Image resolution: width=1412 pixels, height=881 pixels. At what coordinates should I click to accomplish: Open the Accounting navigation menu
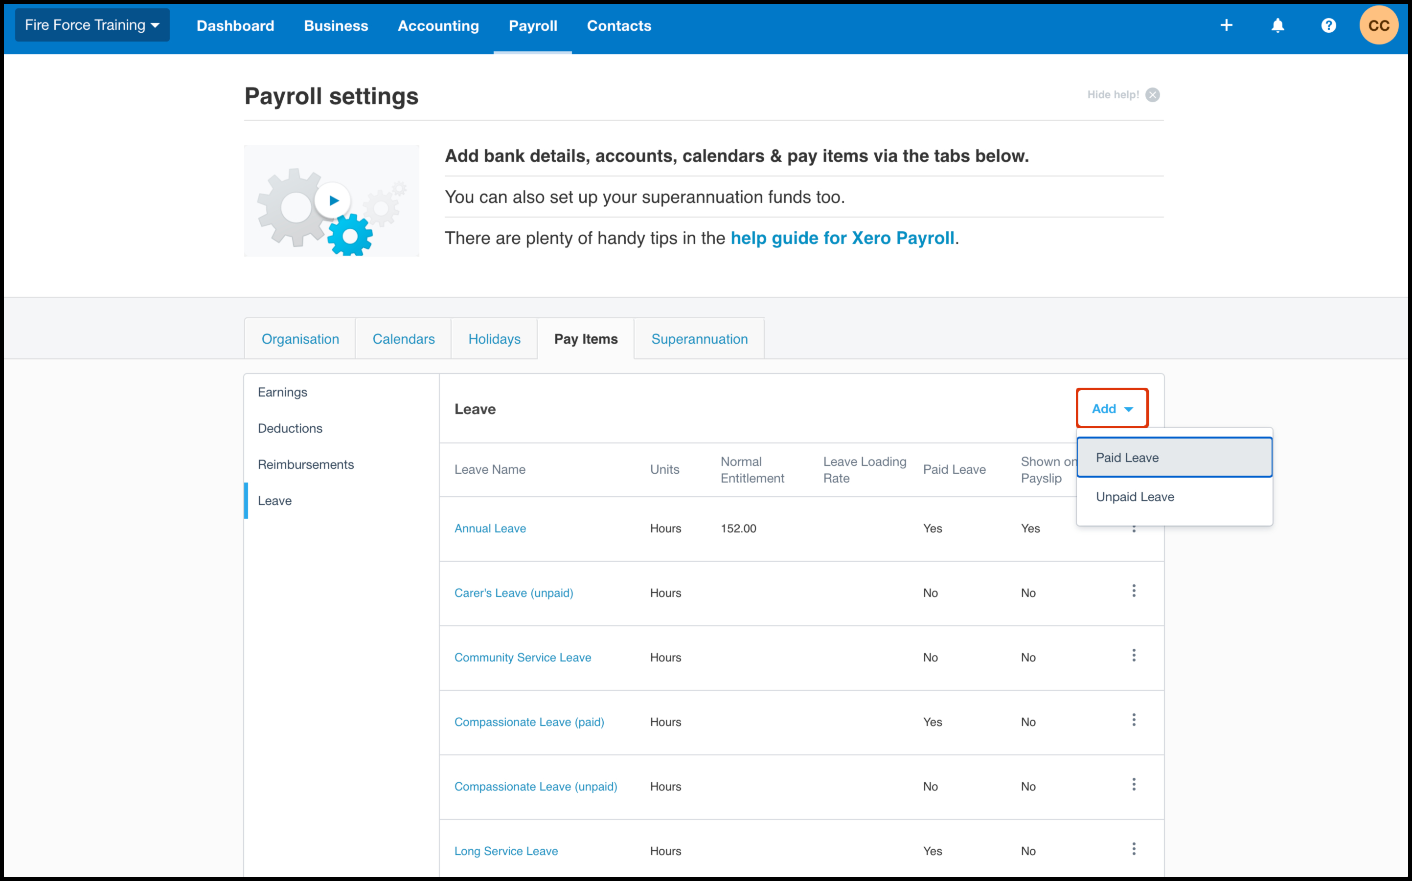pyautogui.click(x=438, y=25)
